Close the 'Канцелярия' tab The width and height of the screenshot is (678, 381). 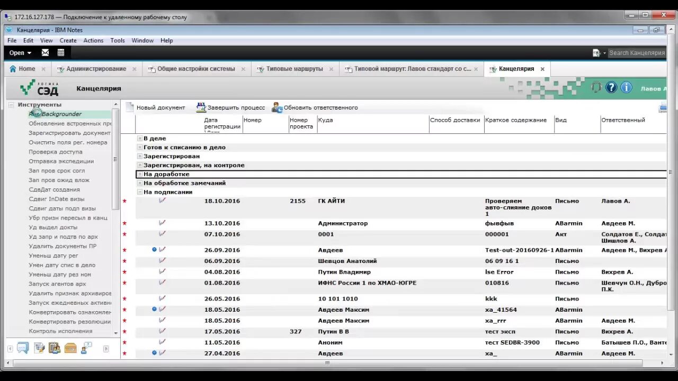[x=542, y=69]
